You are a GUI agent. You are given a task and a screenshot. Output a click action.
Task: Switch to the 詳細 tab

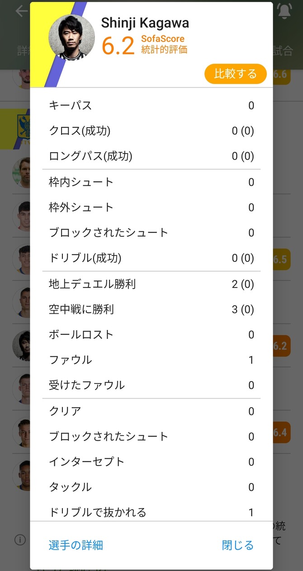tap(24, 51)
